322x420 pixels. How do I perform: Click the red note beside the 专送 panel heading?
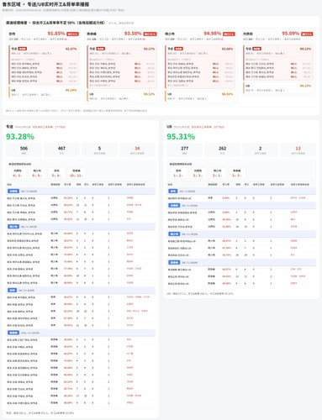point(49,127)
